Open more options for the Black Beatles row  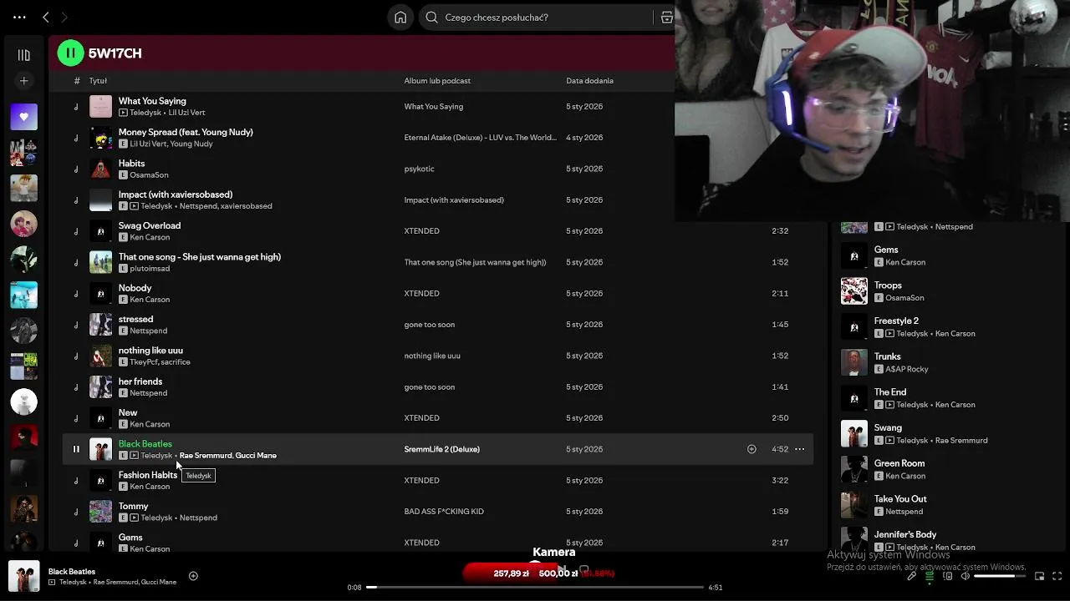click(799, 449)
